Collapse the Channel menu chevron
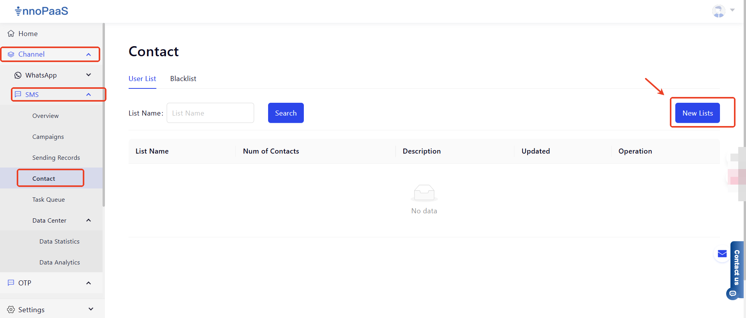The image size is (746, 318). pos(89,55)
